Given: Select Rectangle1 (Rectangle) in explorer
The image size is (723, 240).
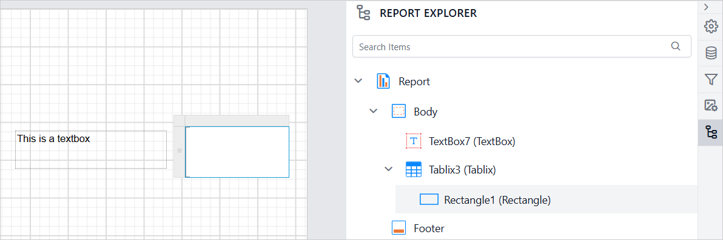Looking at the screenshot, I should [497, 200].
